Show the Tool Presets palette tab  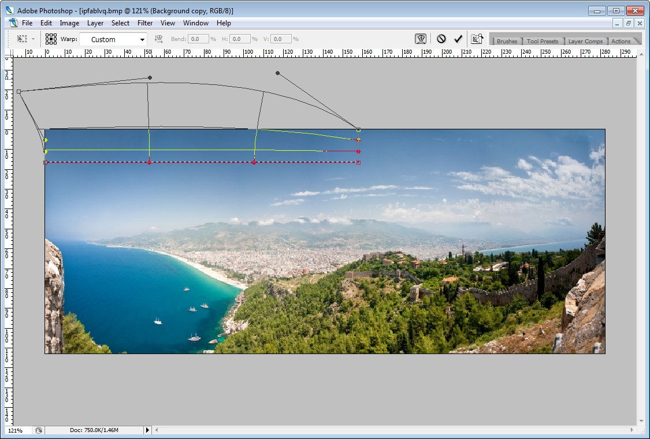pos(542,41)
